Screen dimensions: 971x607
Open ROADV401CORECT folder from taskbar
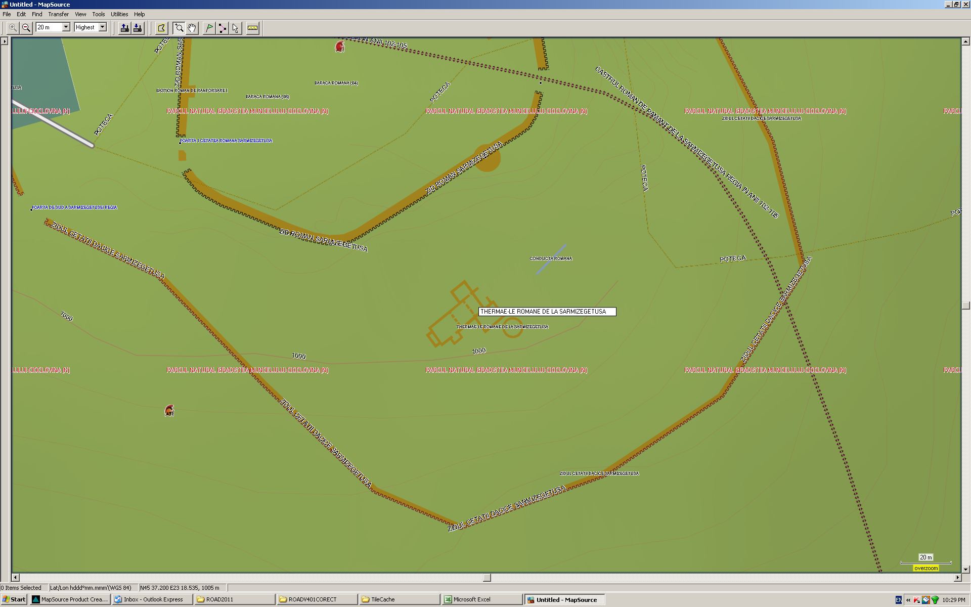[317, 599]
